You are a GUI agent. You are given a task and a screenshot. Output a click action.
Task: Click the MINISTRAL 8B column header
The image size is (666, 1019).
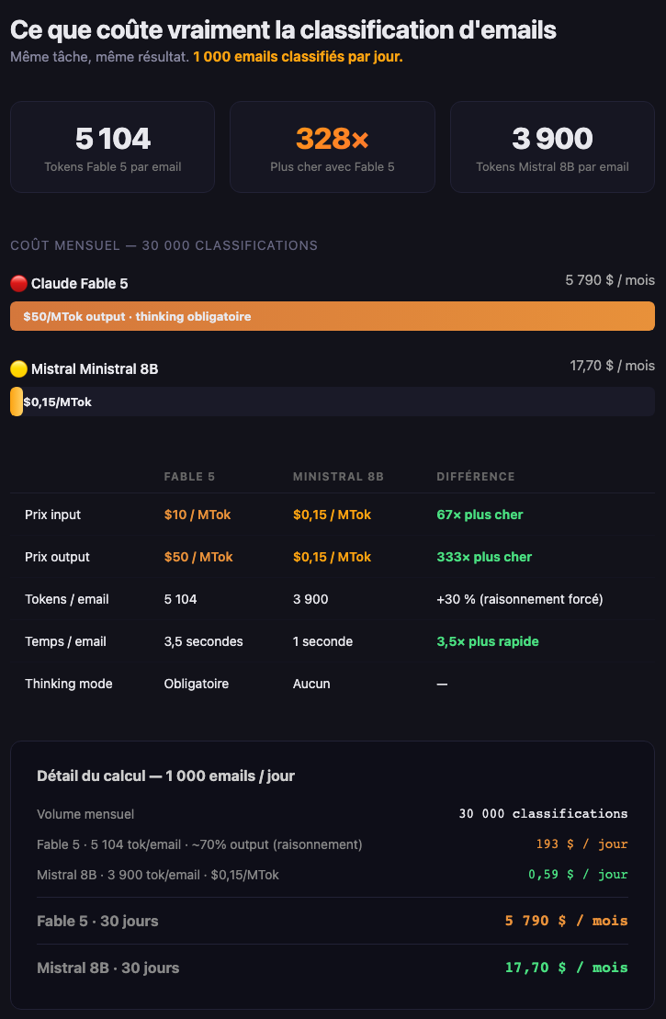click(339, 476)
